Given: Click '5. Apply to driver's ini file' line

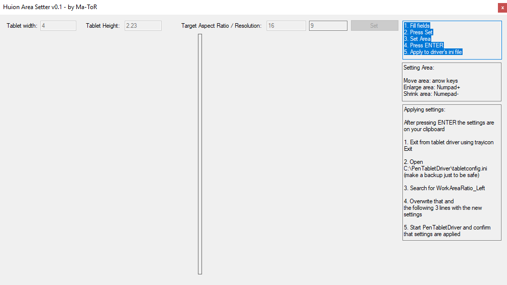Looking at the screenshot, I should point(433,52).
